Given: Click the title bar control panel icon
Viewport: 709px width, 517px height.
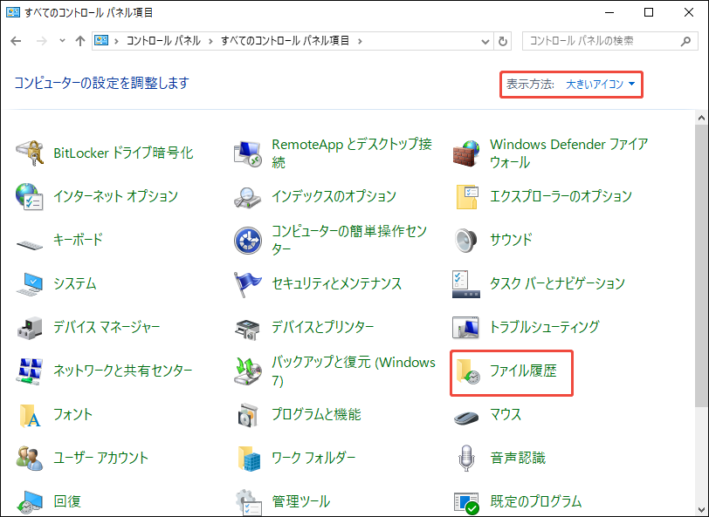Looking at the screenshot, I should coord(12,12).
